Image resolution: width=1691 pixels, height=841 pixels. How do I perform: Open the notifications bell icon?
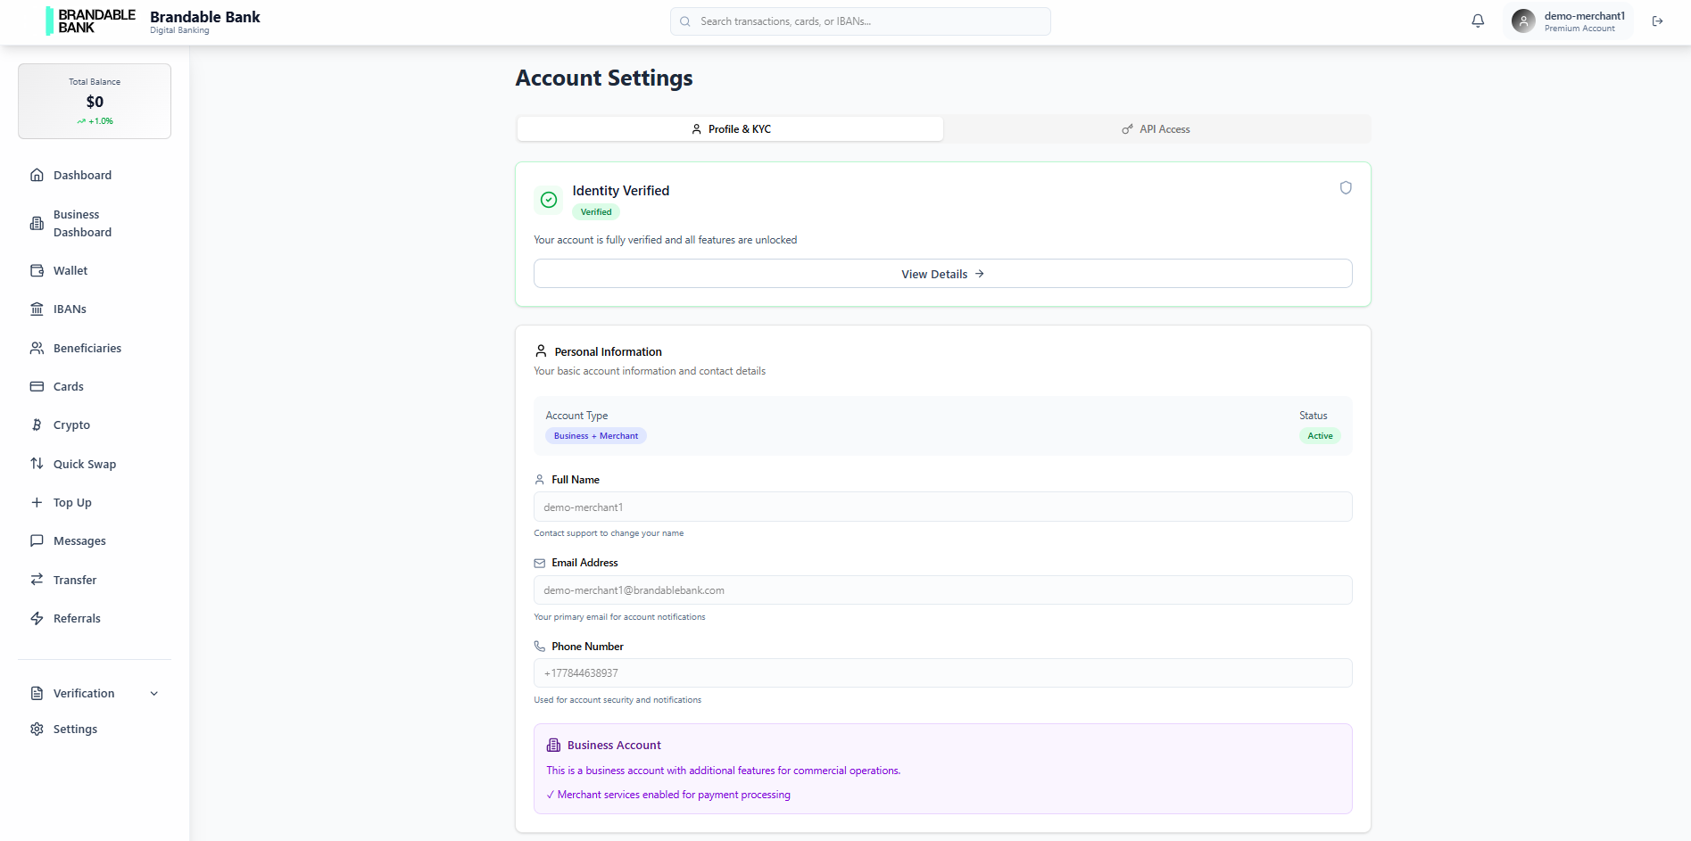1478,20
